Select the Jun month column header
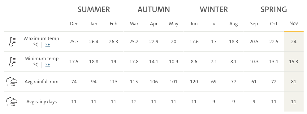Image resolution: width=307 pixels, height=114 pixels. click(x=194, y=24)
